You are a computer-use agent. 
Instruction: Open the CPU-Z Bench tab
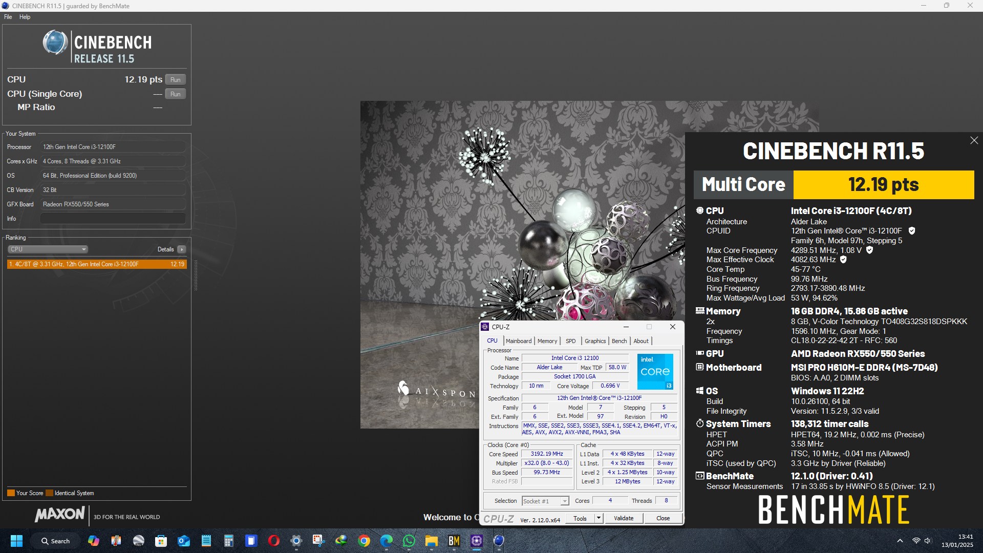pos(619,341)
